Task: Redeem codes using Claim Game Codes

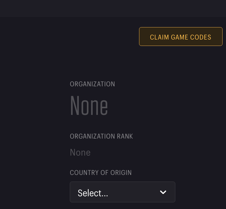Action: click(x=181, y=37)
